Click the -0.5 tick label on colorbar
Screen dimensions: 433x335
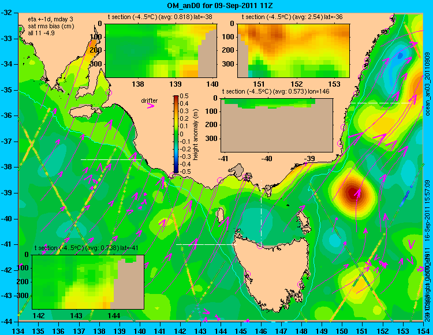pos(185,172)
